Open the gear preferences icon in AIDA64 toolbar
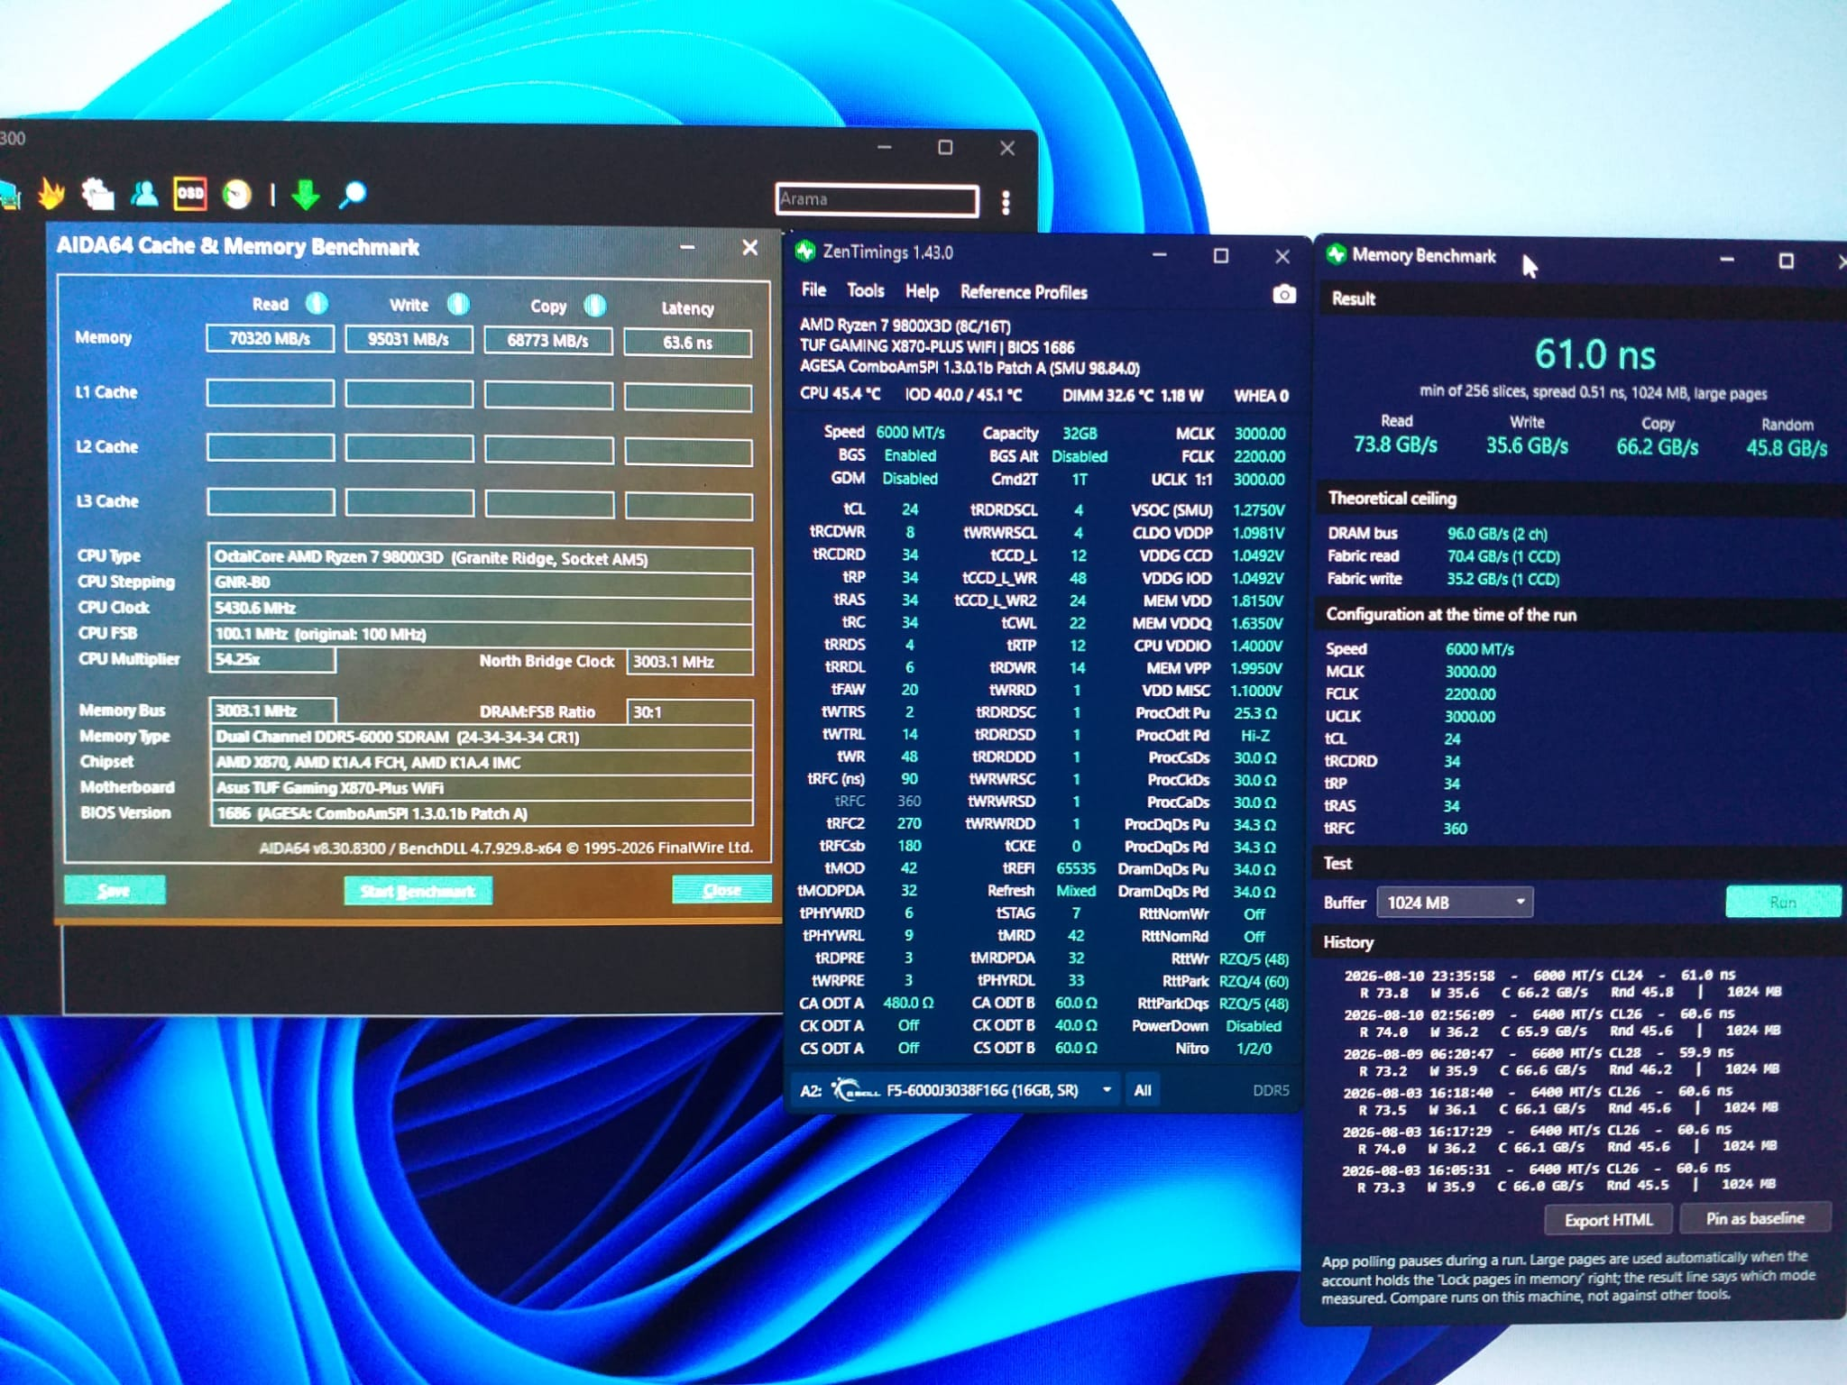 97,193
